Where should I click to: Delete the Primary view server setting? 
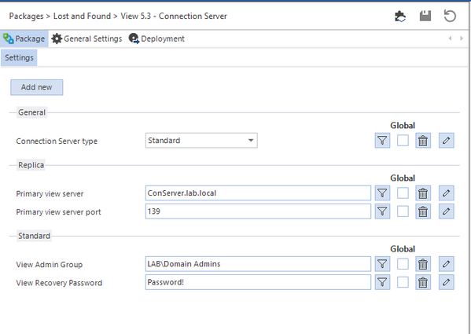(423, 193)
